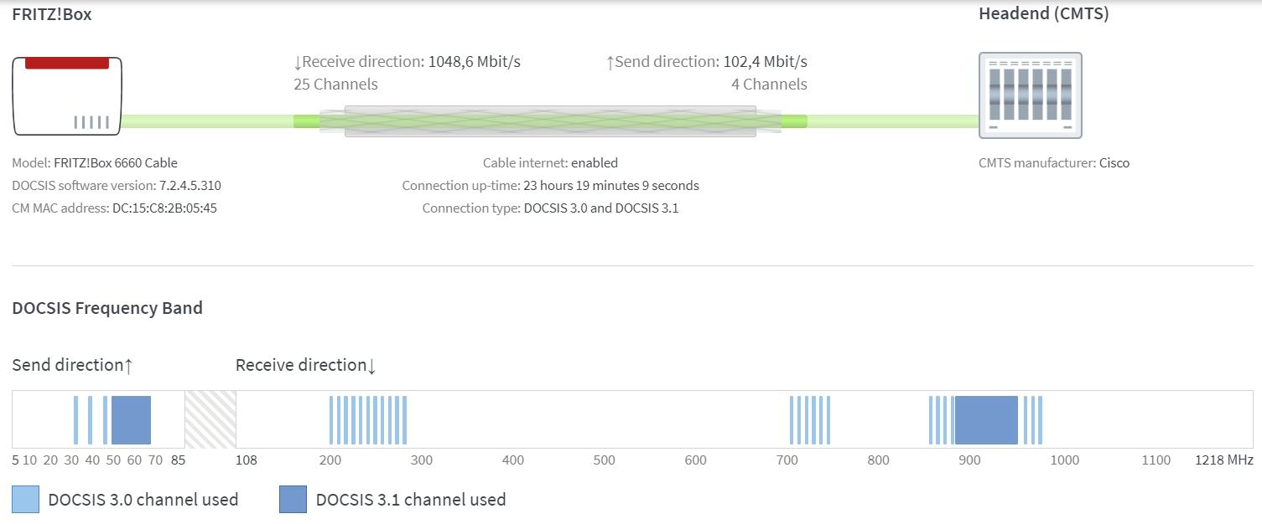Click the 4 Channels send label
Screen dimensions: 1262x524
coord(769,85)
